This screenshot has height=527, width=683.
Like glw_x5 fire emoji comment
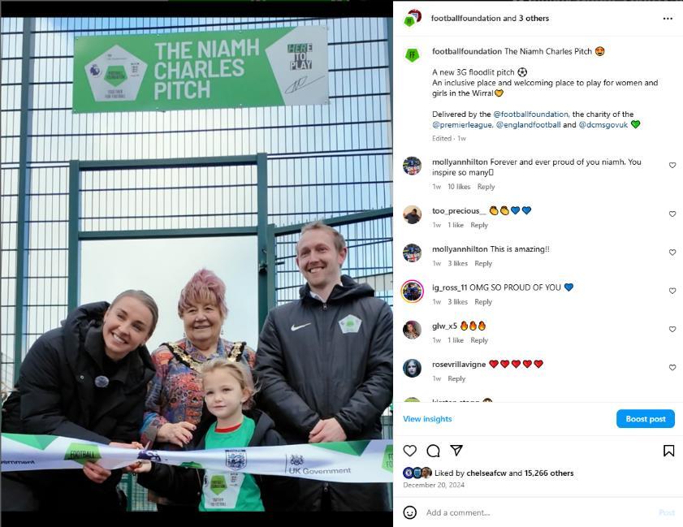pyautogui.click(x=672, y=329)
